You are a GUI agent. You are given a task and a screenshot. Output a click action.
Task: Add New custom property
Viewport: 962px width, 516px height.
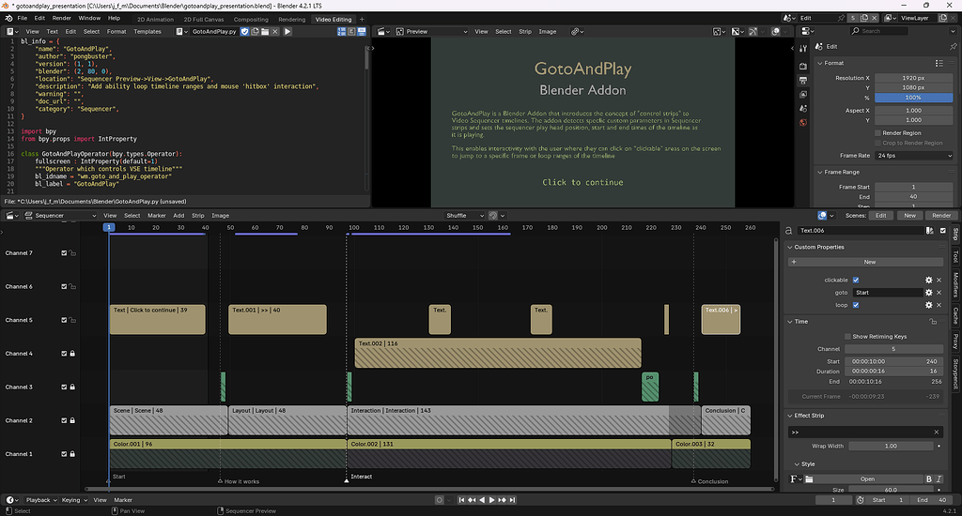[865, 262]
